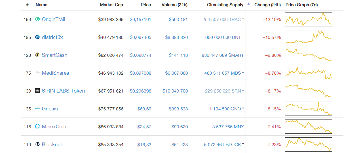Click SmartCash price $0,098774
The width and height of the screenshot is (363, 153).
pos(140,55)
